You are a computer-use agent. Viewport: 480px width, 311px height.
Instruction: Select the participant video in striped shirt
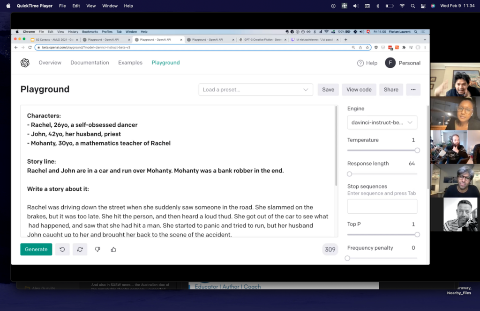tap(460, 215)
